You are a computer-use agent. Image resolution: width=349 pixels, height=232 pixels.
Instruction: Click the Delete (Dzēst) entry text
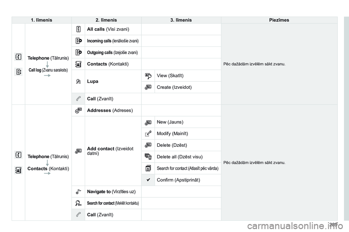[x=172, y=145]
